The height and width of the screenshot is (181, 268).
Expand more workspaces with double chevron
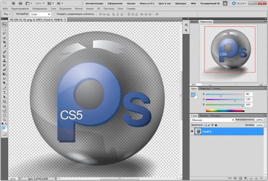click(225, 3)
